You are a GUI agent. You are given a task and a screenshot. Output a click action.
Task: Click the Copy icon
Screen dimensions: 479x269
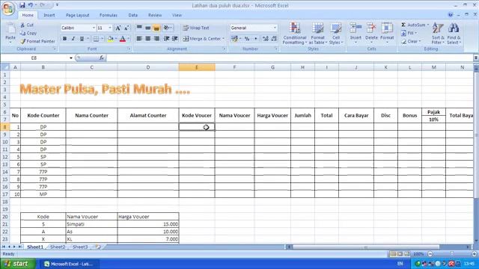[22, 33]
